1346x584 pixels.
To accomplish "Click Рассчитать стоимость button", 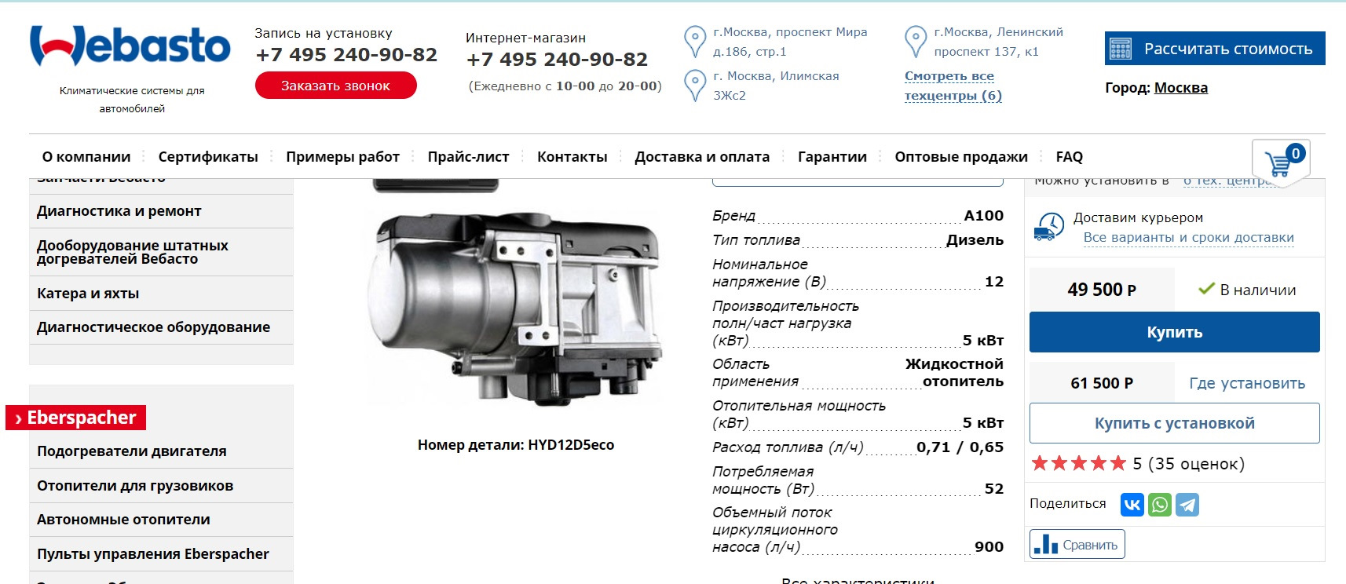I will coord(1215,49).
